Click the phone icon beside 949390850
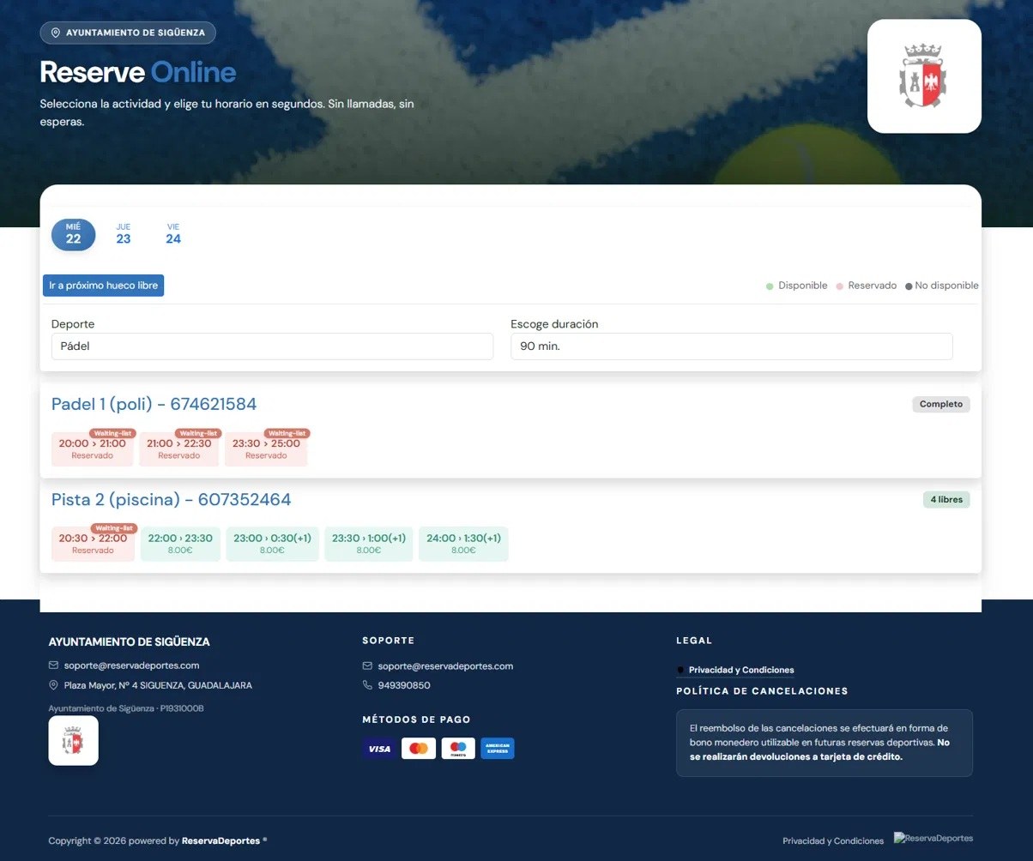This screenshot has height=861, width=1033. pyautogui.click(x=367, y=686)
